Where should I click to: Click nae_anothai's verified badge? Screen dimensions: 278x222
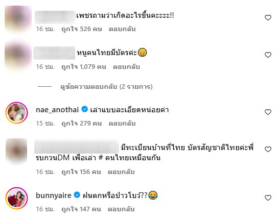84,109
